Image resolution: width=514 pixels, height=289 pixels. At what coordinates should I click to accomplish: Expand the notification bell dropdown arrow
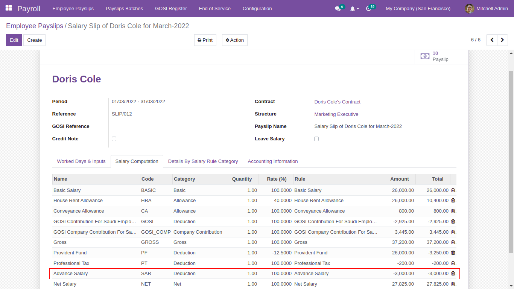(358, 8)
